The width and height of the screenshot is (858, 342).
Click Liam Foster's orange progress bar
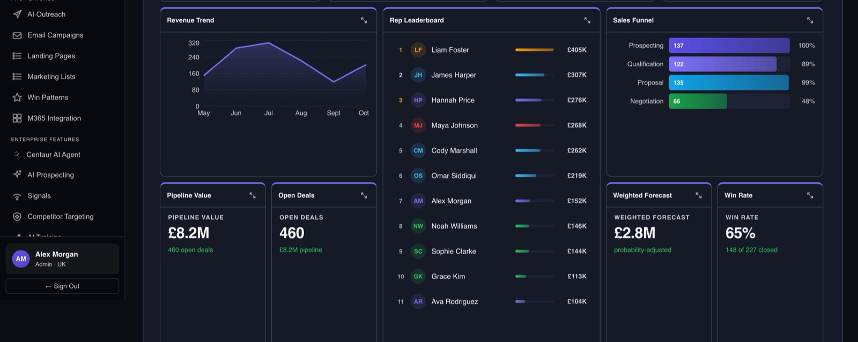point(535,50)
